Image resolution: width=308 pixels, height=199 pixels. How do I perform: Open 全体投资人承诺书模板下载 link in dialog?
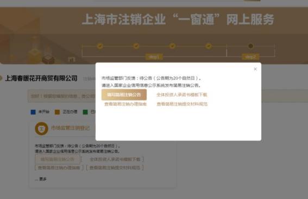181,95
